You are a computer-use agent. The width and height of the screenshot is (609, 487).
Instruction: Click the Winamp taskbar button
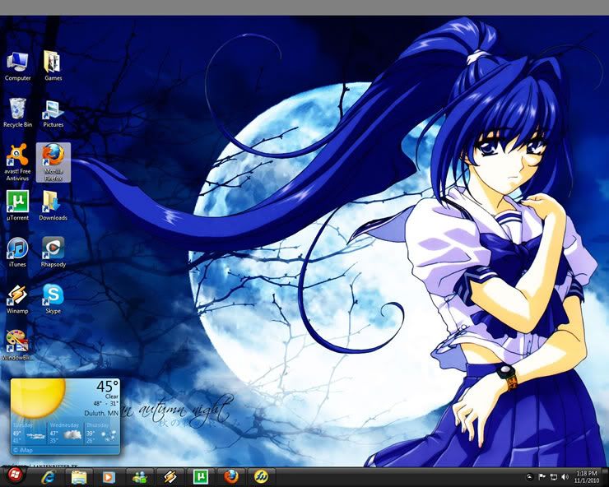(x=170, y=476)
